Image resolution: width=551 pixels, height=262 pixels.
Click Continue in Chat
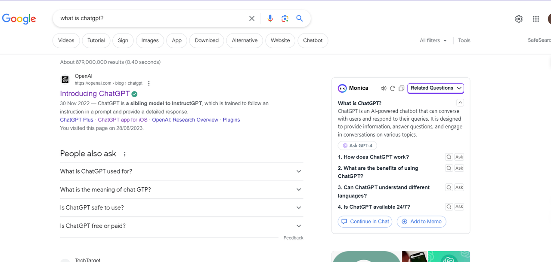[365, 222]
